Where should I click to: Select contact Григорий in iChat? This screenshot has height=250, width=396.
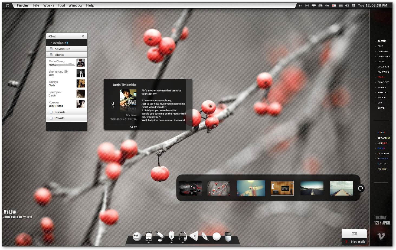click(67, 94)
